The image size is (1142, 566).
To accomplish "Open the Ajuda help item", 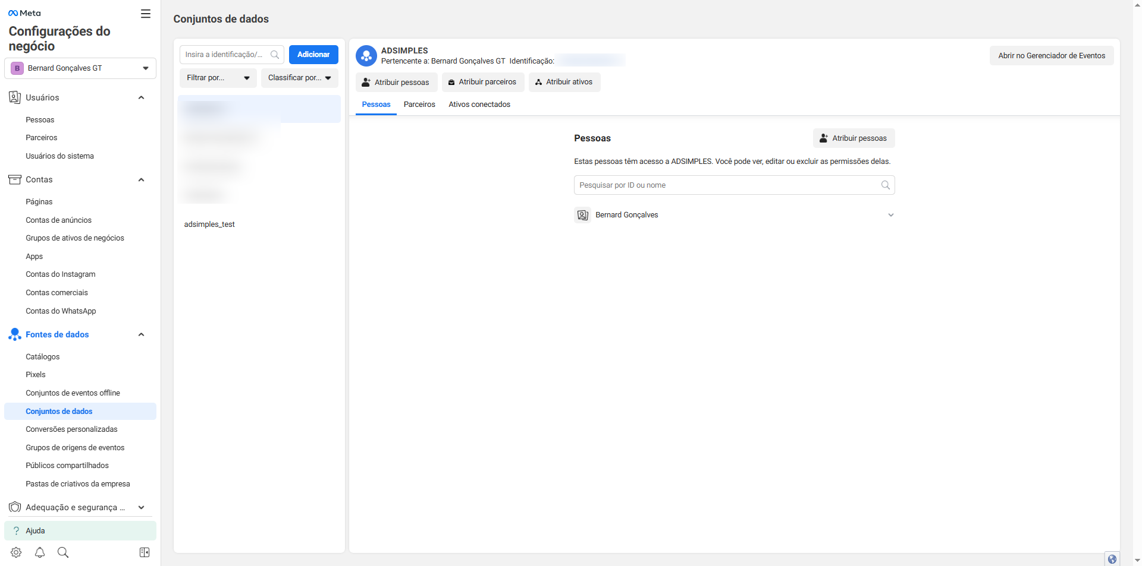I will [x=80, y=531].
